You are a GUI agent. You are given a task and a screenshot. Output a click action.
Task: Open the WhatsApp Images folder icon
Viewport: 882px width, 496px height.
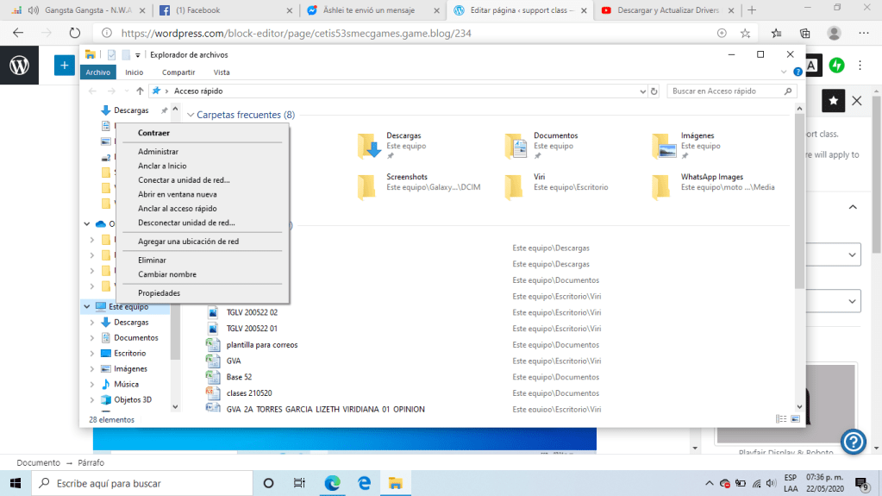coord(661,186)
